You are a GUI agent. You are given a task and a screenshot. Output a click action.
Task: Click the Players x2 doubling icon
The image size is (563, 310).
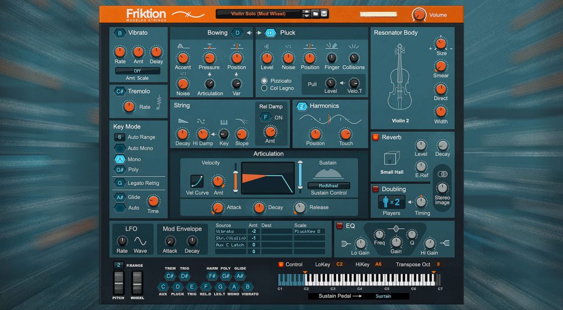[x=391, y=202]
